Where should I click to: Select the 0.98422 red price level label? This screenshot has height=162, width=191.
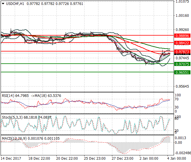(x=182, y=43)
